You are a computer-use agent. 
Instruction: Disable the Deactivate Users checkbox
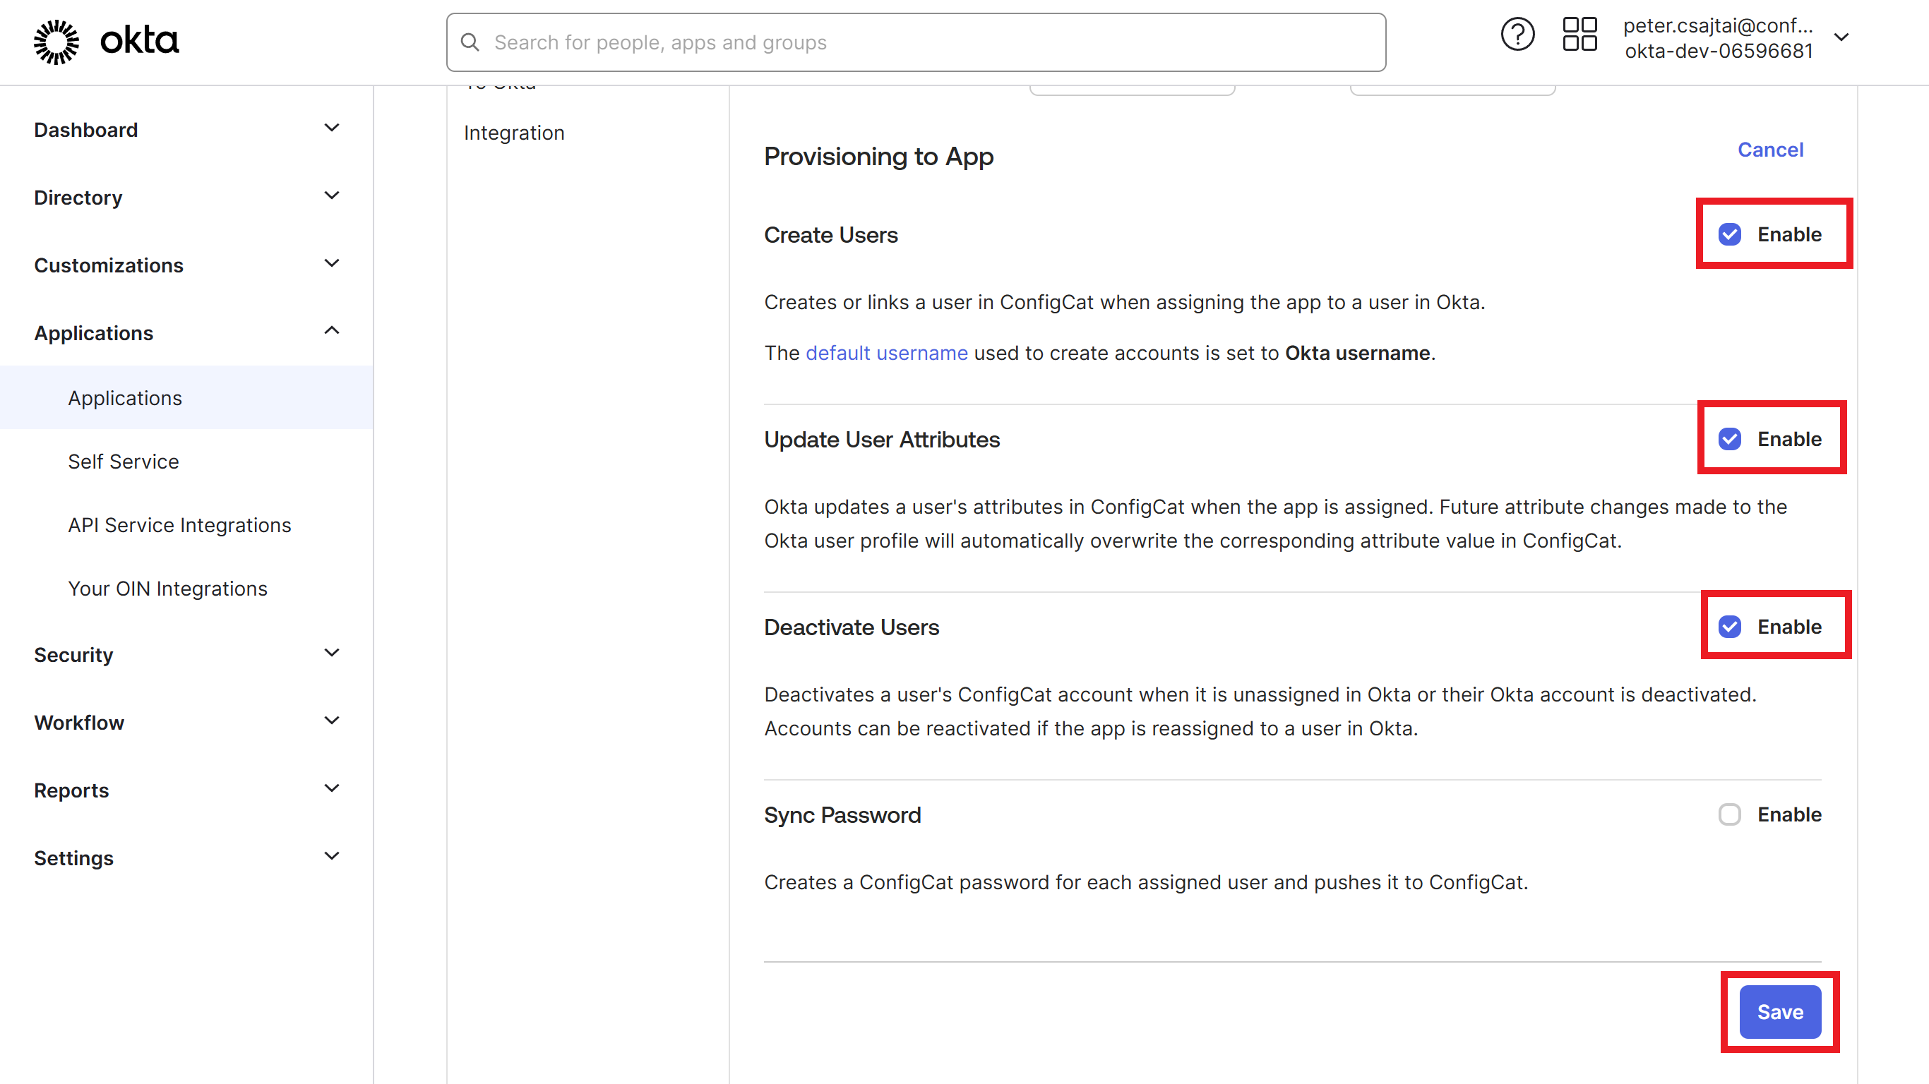pyautogui.click(x=1729, y=627)
